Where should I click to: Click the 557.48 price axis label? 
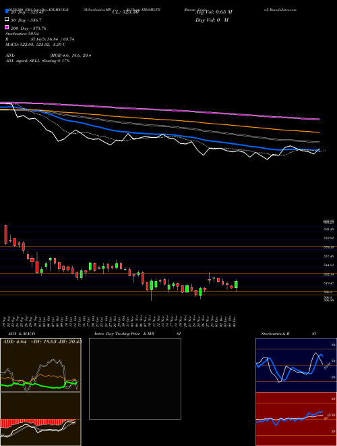(x=330, y=256)
